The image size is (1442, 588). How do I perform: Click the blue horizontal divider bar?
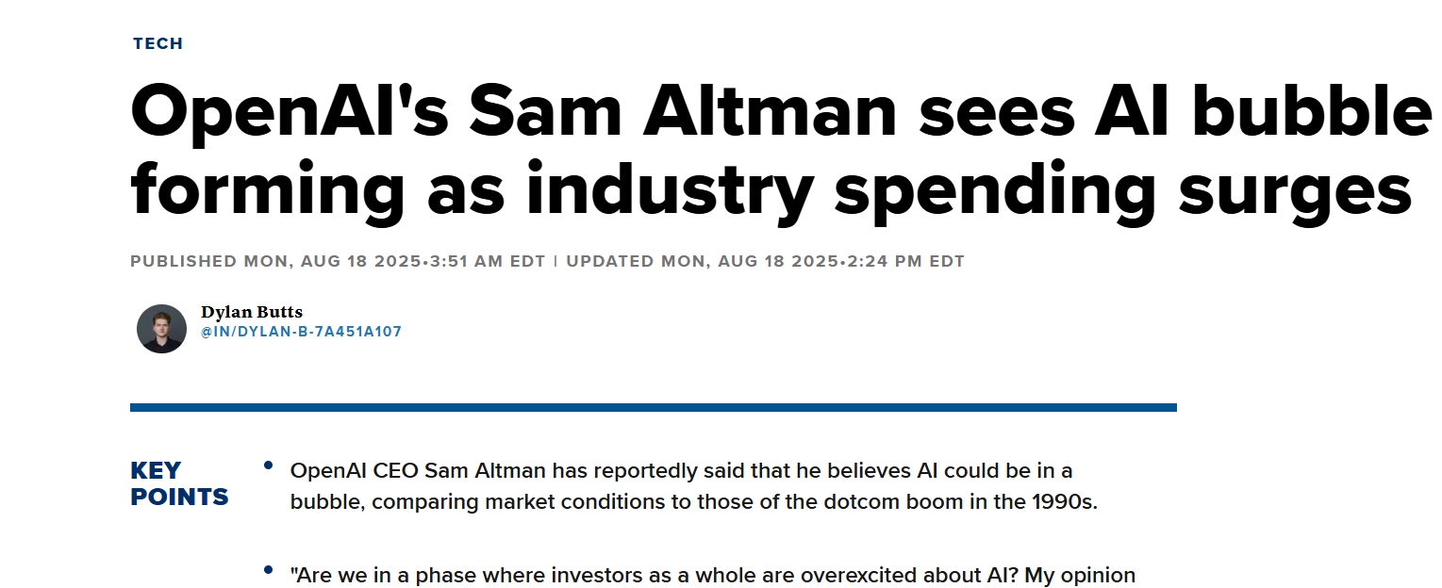coord(654,408)
